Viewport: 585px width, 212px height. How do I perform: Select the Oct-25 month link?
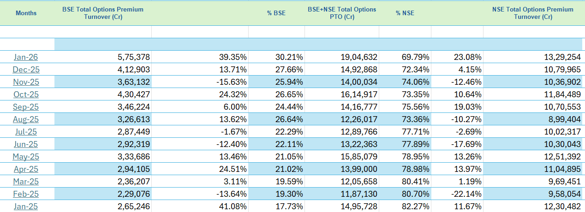[26, 94]
